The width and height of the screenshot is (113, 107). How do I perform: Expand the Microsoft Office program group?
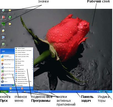(x=24, y=61)
